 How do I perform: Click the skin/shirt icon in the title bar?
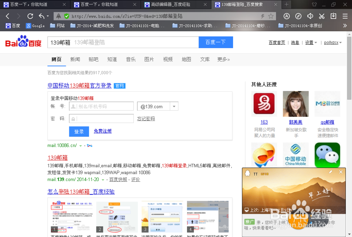(314, 5)
